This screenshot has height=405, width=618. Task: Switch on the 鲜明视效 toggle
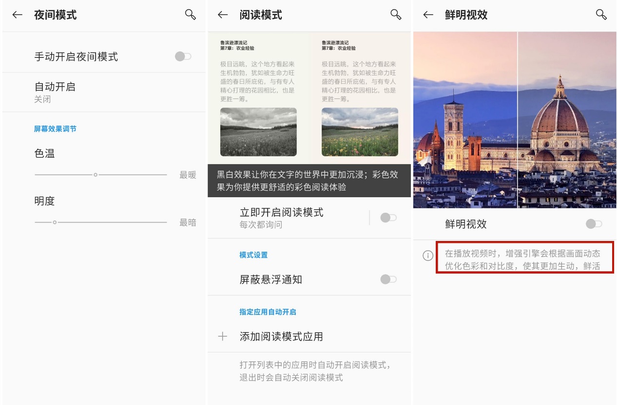tap(594, 224)
